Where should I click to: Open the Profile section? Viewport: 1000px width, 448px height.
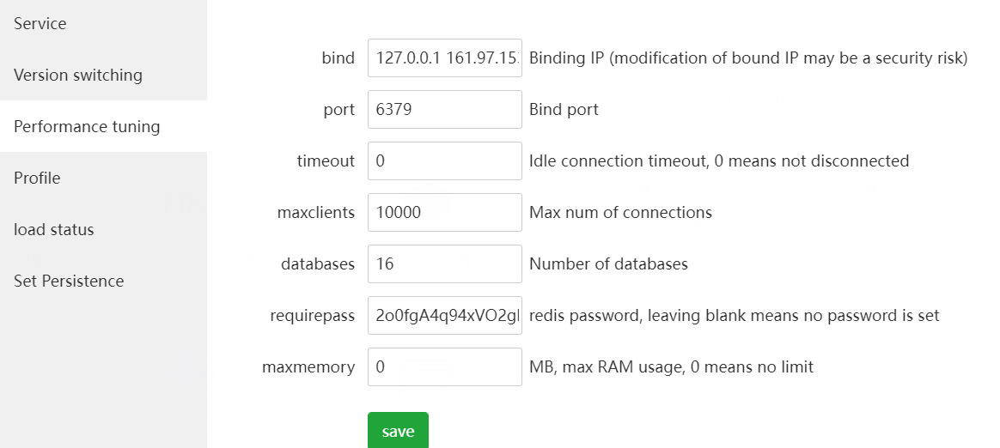(x=37, y=179)
